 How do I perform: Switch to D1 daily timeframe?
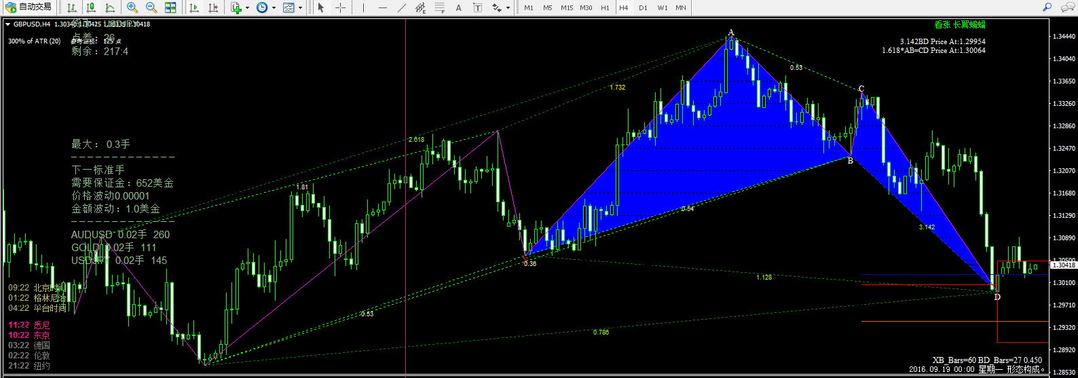coord(643,7)
